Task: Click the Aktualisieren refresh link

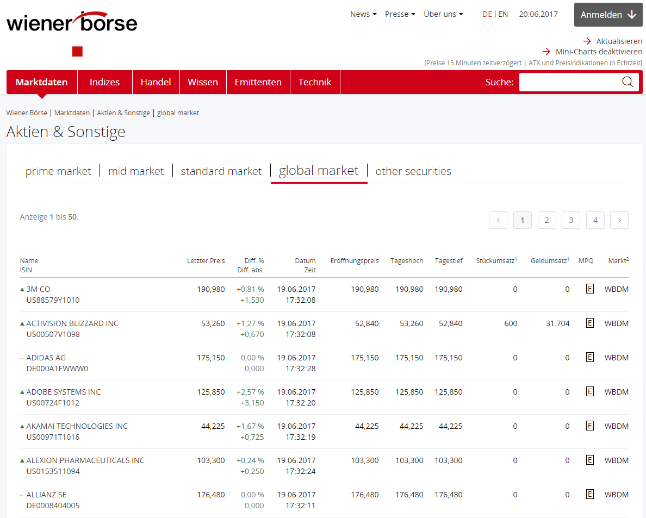Action: (613, 41)
